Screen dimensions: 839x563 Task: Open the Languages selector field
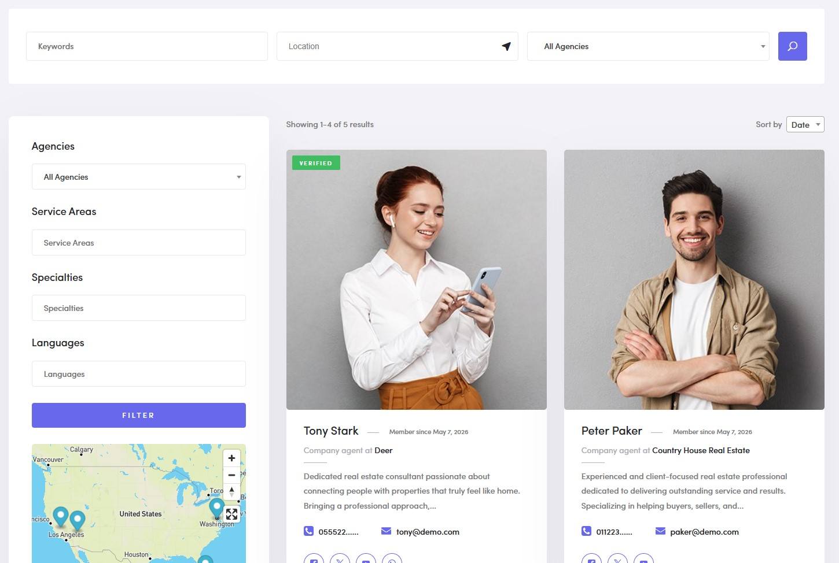point(139,374)
